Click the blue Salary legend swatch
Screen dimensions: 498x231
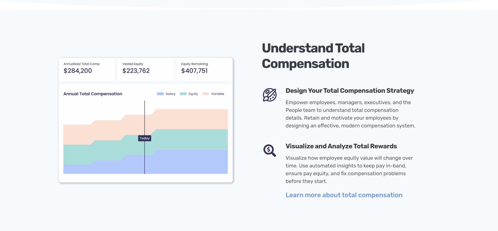point(160,94)
